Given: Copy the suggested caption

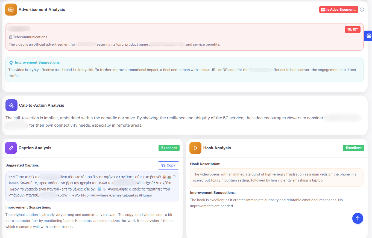Looking at the screenshot, I should tap(168, 165).
